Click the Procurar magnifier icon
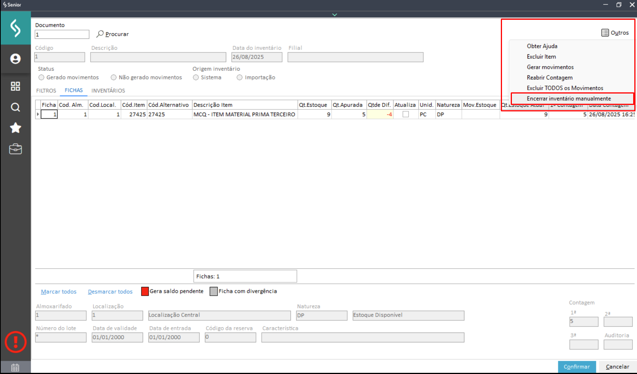The image size is (637, 374). tap(100, 34)
